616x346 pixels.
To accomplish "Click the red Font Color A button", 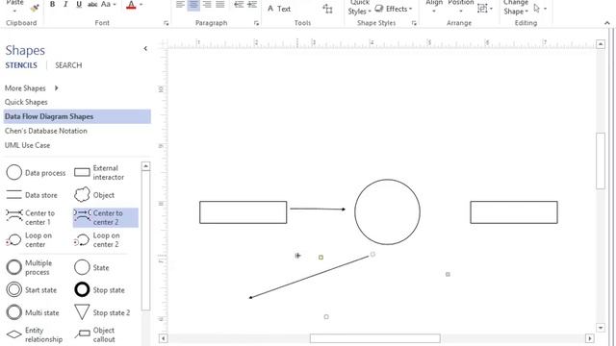I will (x=131, y=5).
